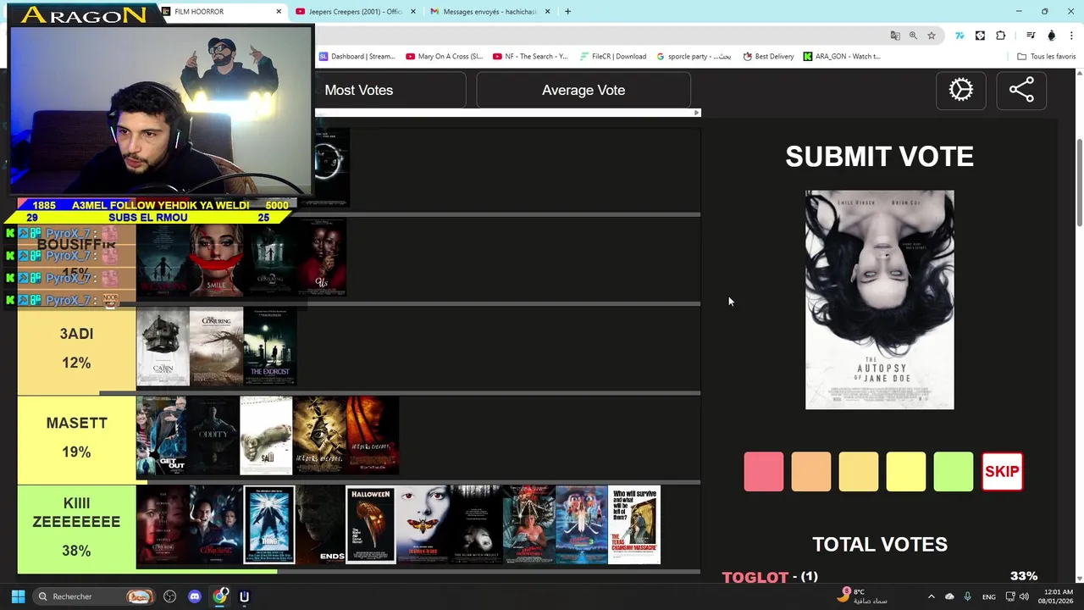Skip voting on this movie

[x=1002, y=472]
